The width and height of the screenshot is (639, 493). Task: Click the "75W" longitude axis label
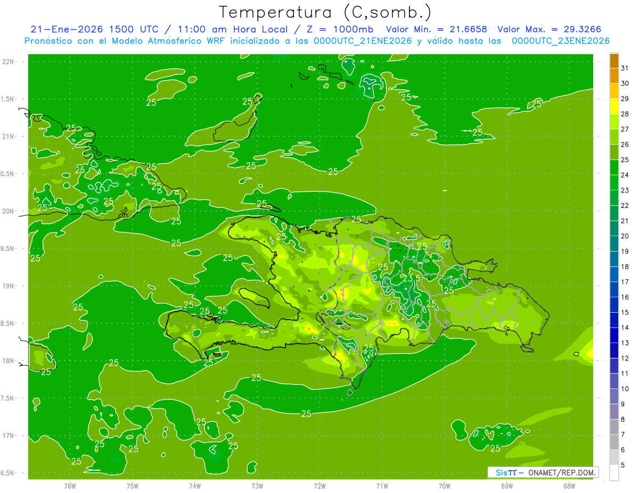click(x=132, y=486)
